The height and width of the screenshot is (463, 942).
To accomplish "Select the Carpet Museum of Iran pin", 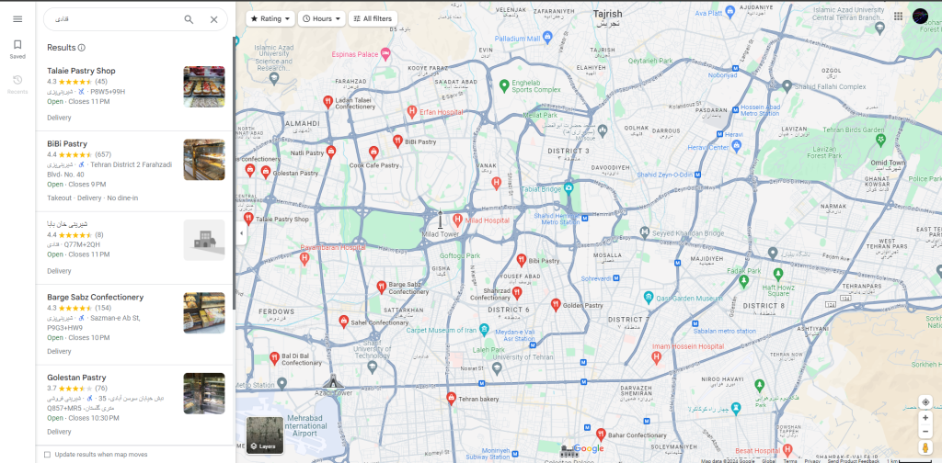I will (484, 329).
